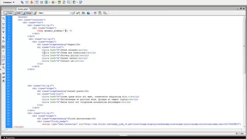Insert a Div Tag
247x139 pixels.
pos(42,2)
